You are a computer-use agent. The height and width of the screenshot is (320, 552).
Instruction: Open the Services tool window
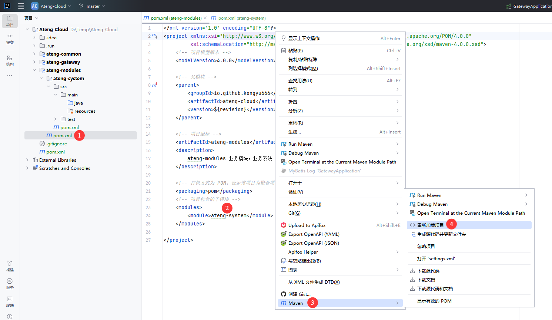click(10, 284)
